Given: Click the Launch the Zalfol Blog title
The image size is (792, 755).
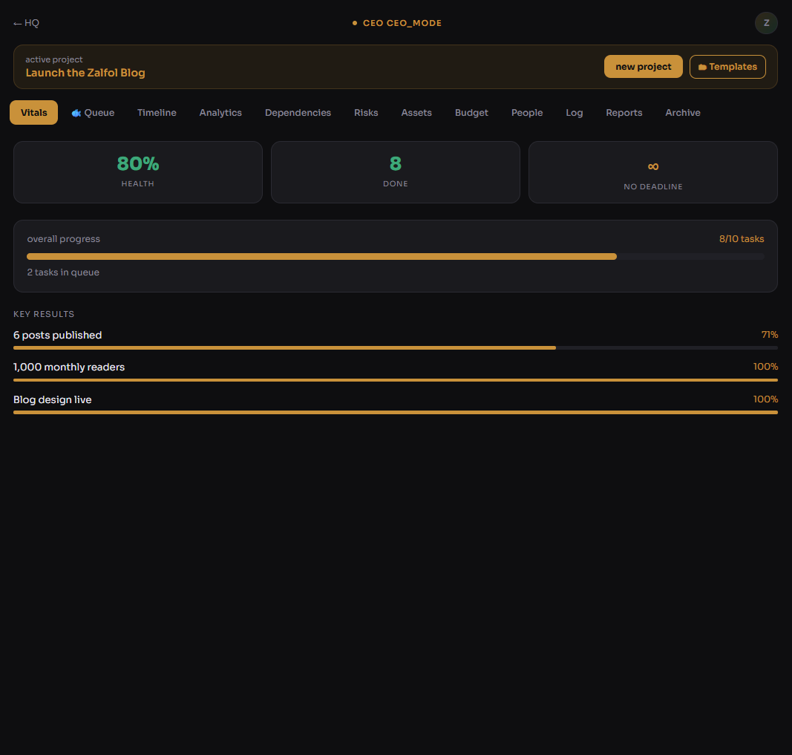Looking at the screenshot, I should (x=85, y=73).
